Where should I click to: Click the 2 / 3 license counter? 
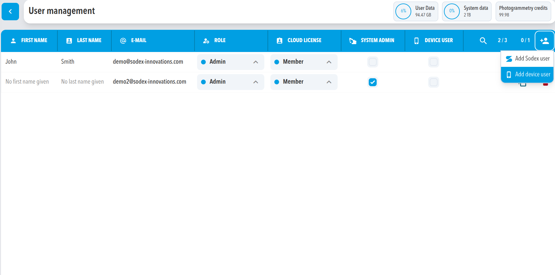(x=502, y=41)
